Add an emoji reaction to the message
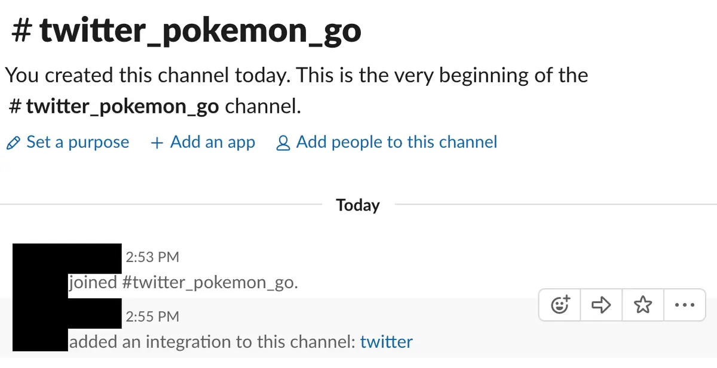717x368 pixels. (x=560, y=305)
